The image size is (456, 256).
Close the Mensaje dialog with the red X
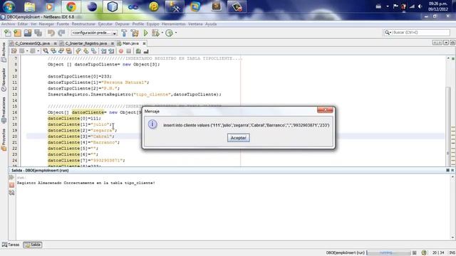click(325, 110)
